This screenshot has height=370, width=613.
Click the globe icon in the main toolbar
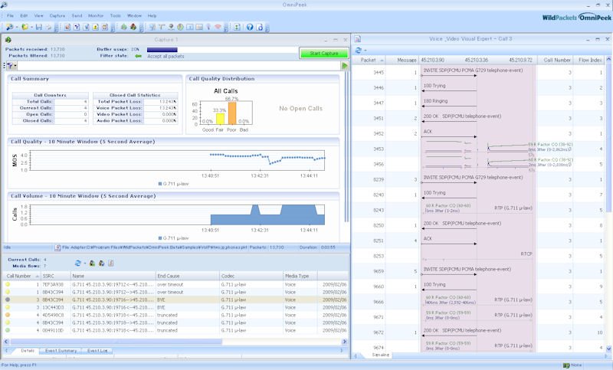[x=180, y=27]
